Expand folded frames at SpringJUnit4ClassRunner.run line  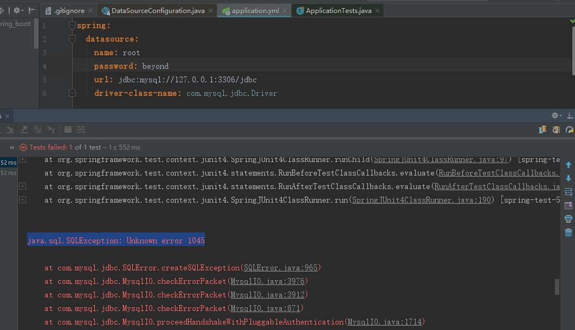point(23,200)
